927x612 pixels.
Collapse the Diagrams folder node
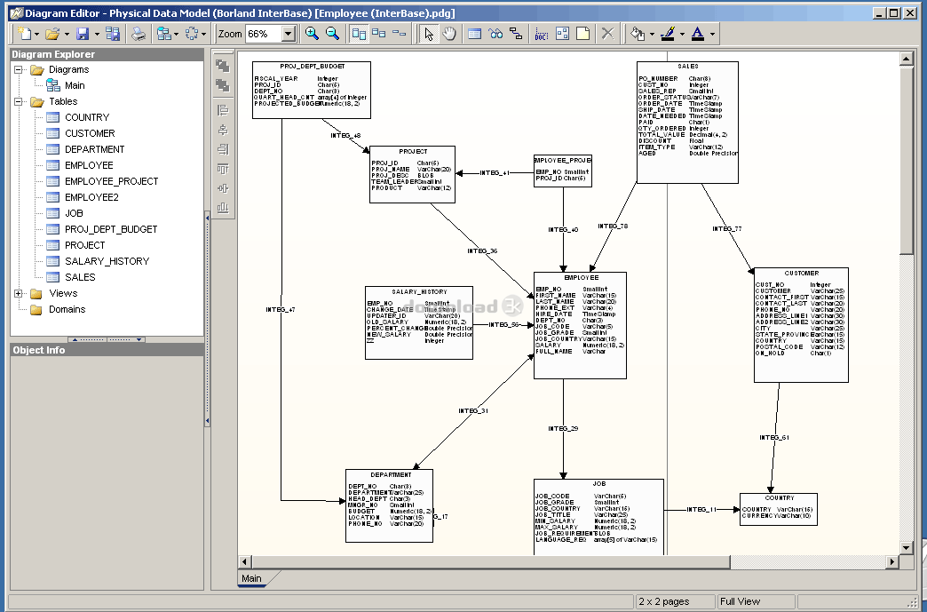pos(19,69)
